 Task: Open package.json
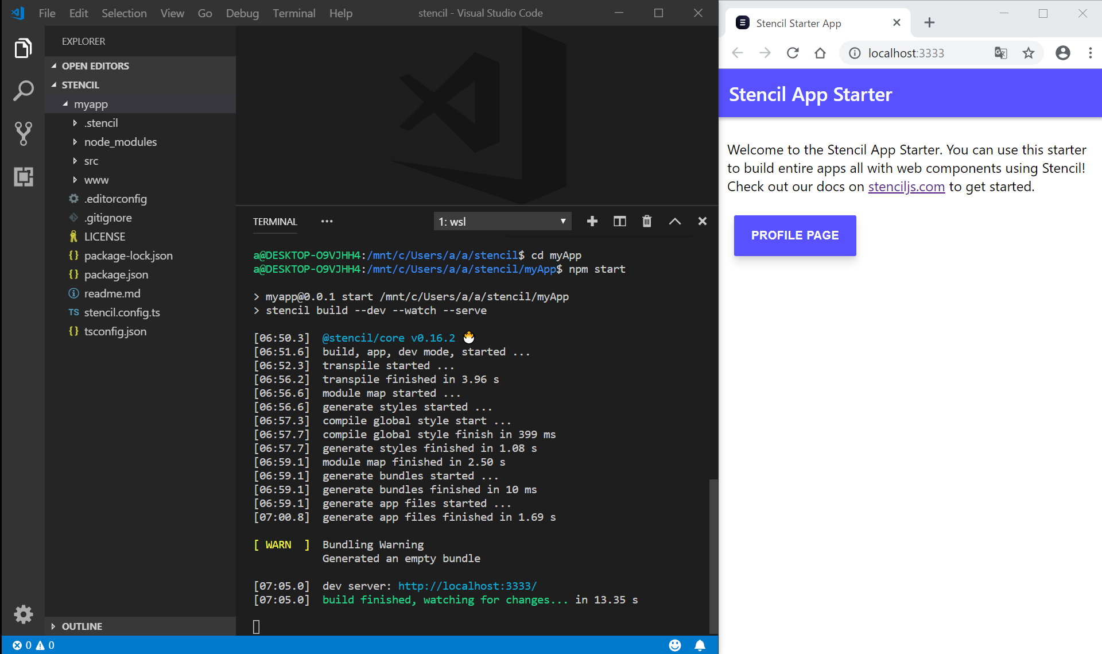[x=140, y=274]
